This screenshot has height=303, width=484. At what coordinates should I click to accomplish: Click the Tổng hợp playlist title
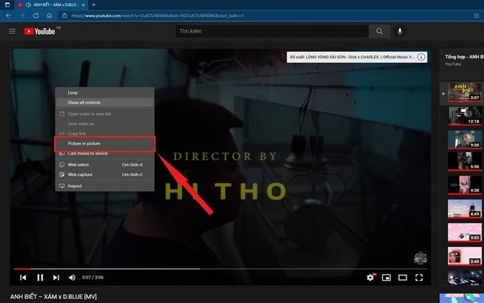click(464, 57)
